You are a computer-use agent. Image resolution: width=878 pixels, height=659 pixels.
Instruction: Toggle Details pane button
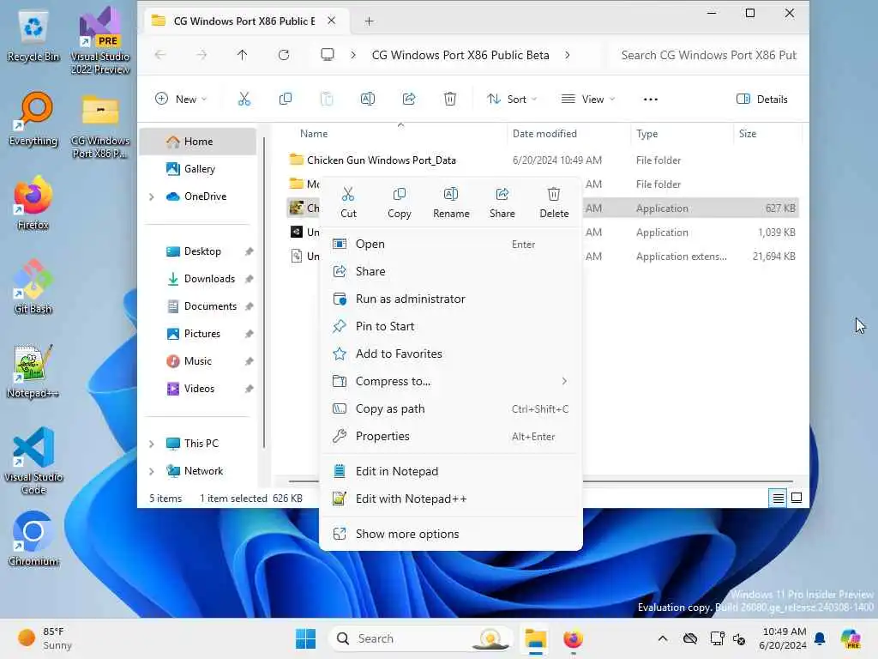pyautogui.click(x=762, y=100)
